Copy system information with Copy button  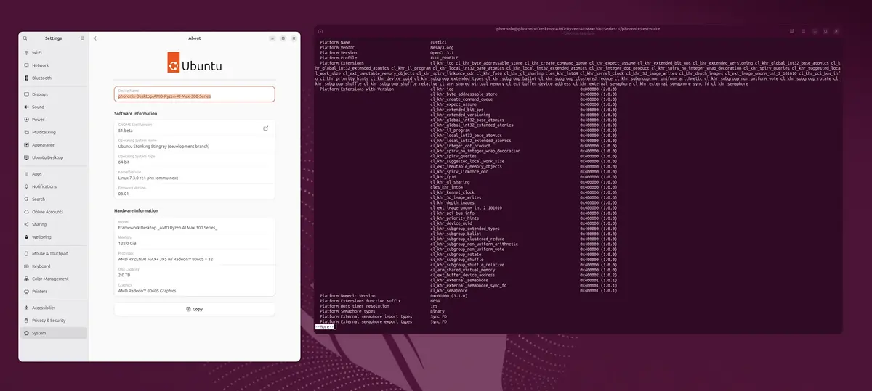[195, 309]
